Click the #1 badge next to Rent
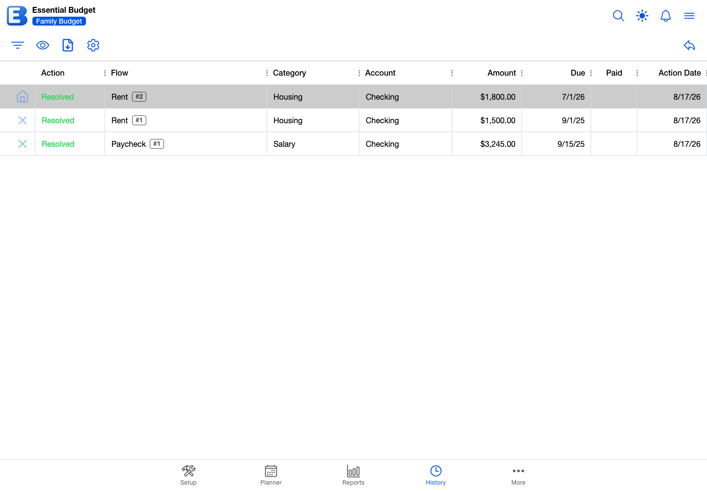The height and width of the screenshot is (491, 707). coord(139,120)
